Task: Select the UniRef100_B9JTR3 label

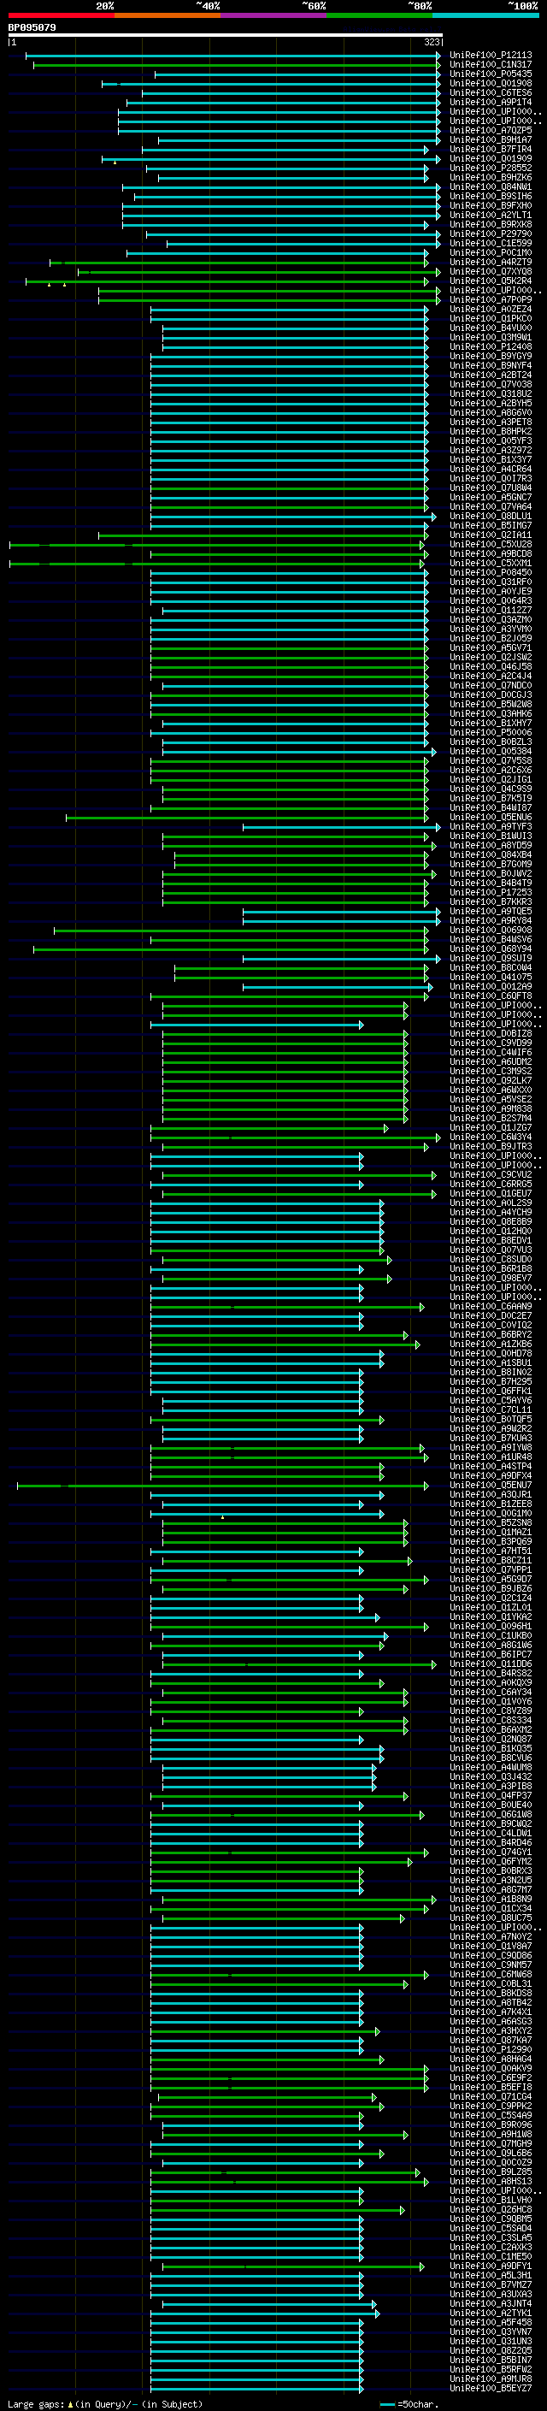Action: click(x=491, y=1147)
